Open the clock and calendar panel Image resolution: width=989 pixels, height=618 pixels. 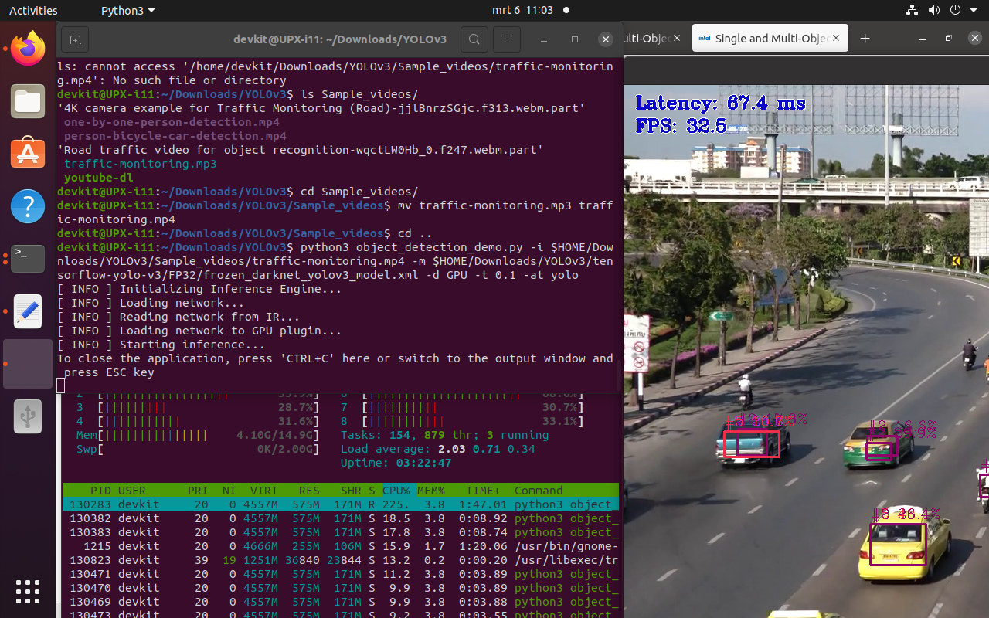point(531,10)
